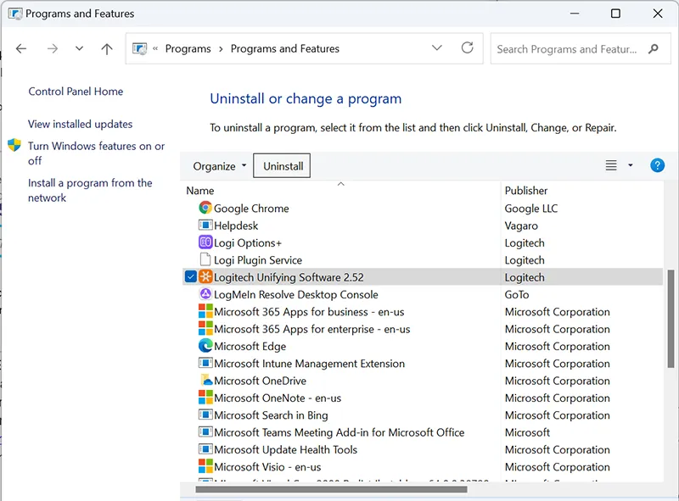
Task: Open the Organize dropdown menu
Action: click(219, 166)
